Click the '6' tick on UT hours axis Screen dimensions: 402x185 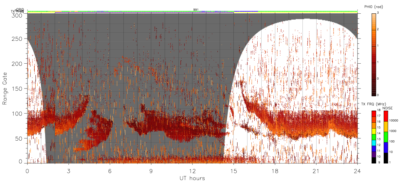110,171
